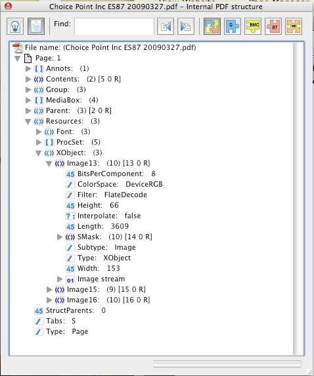Click the vertical scrollbar of the tree
This screenshot has width=314, height=376.
[298, 199]
